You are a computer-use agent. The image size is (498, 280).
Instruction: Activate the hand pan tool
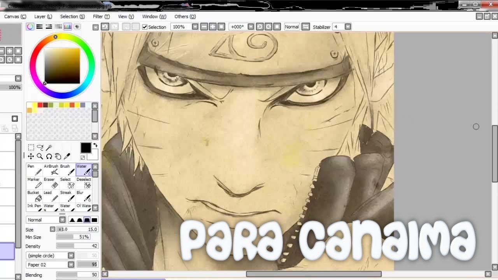click(x=58, y=156)
